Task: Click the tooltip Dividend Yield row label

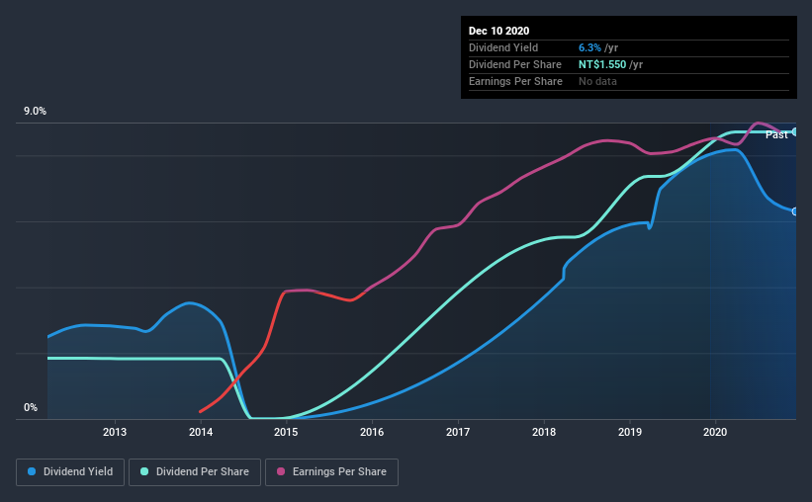Action: pyautogui.click(x=503, y=47)
